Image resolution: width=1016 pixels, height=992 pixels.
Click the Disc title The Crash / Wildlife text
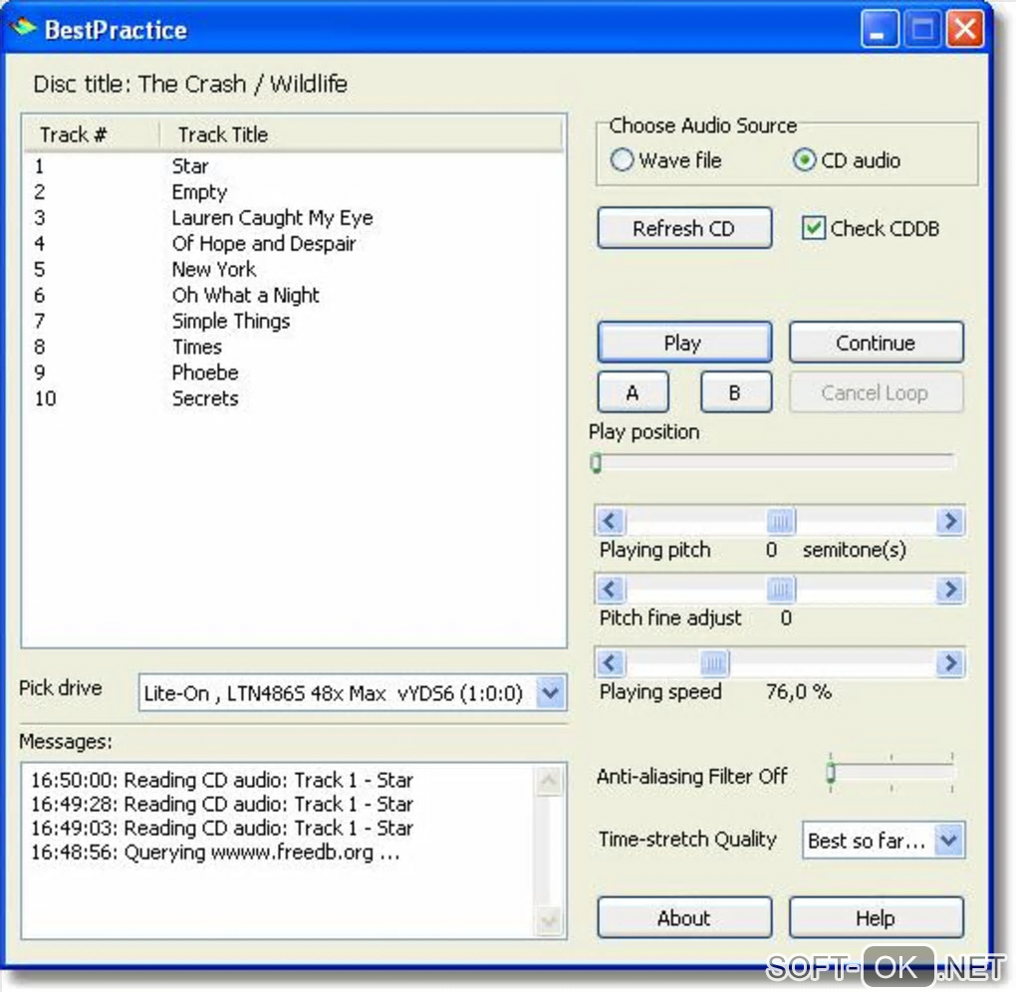(190, 84)
